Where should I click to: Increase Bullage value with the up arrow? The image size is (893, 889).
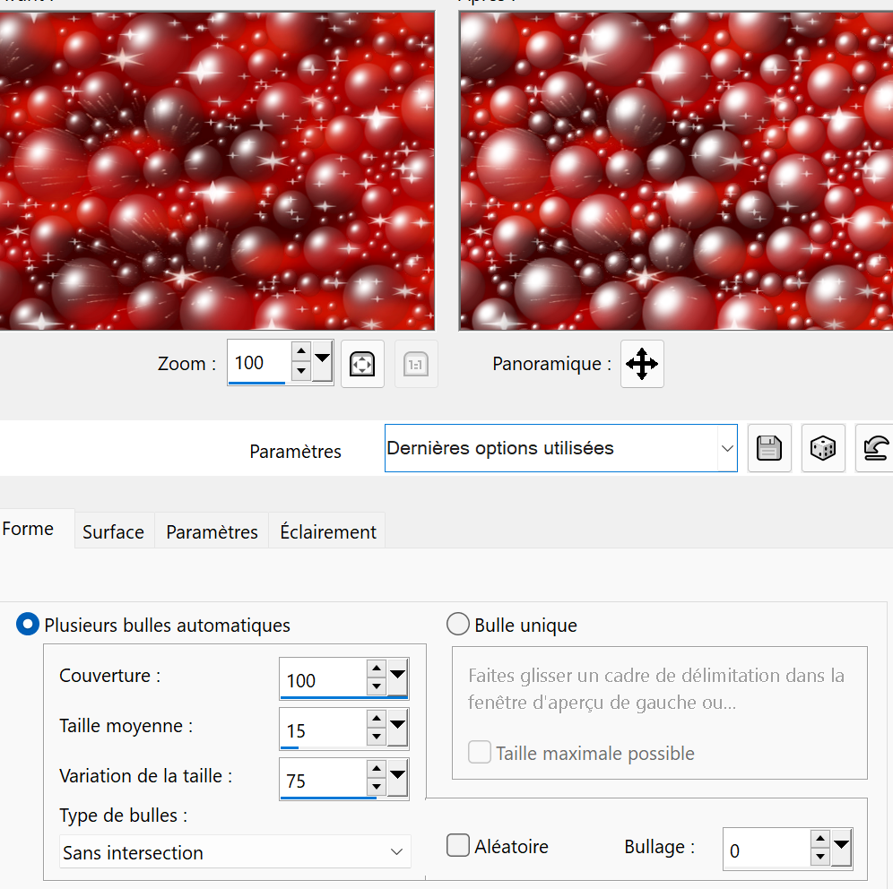pyautogui.click(x=820, y=840)
